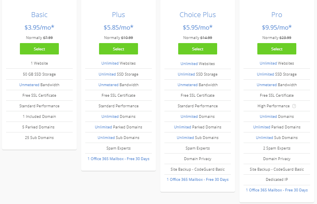
Task: Click Unlimited Parked Domains in Pro plan
Action: pyautogui.click(x=277, y=127)
